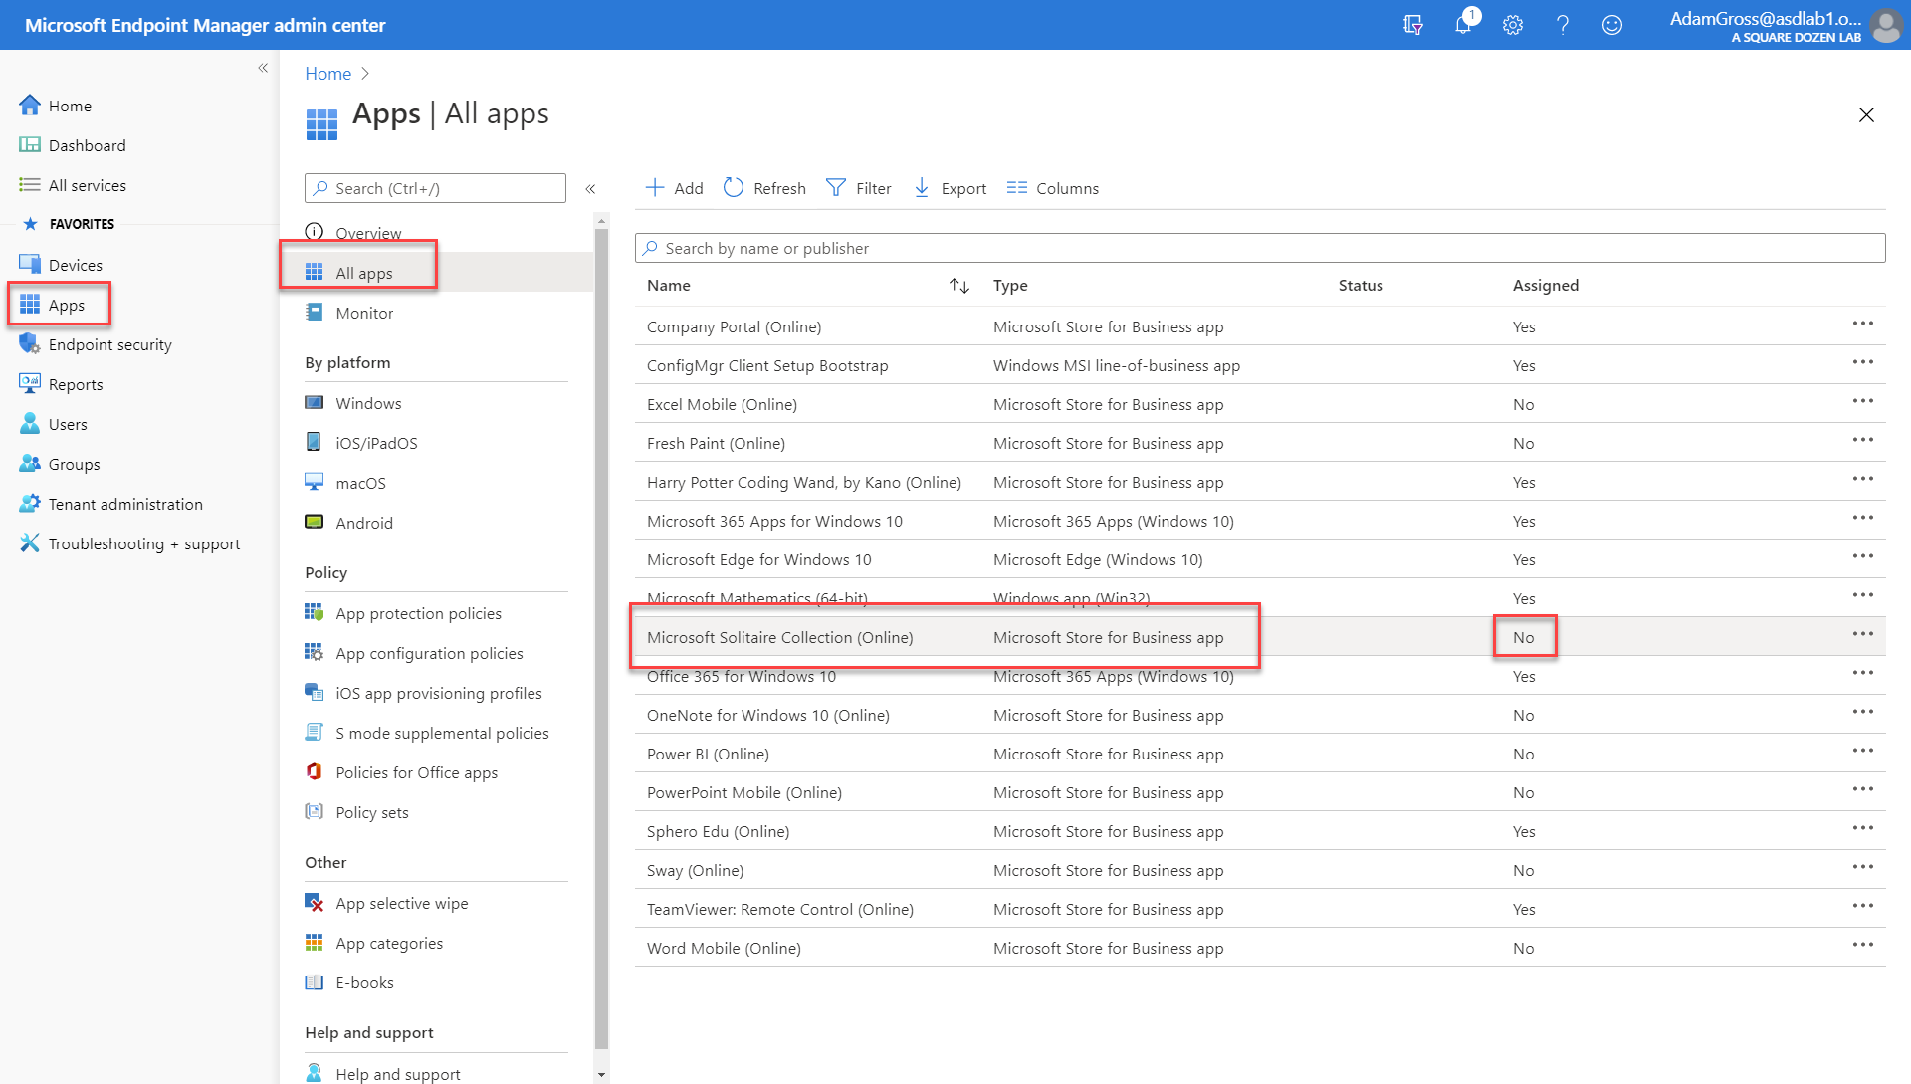Viewport: 1911px width, 1084px height.
Task: Open TeamViewer: Remote Control (Online)
Action: [779, 909]
